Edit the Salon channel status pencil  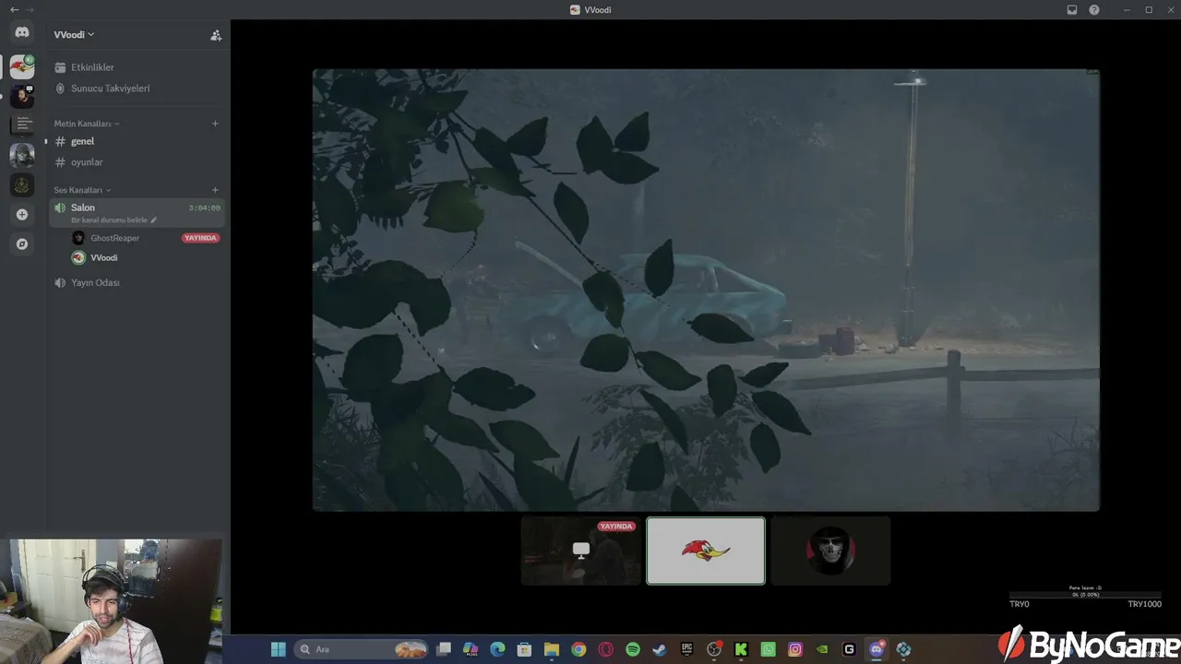coord(154,220)
